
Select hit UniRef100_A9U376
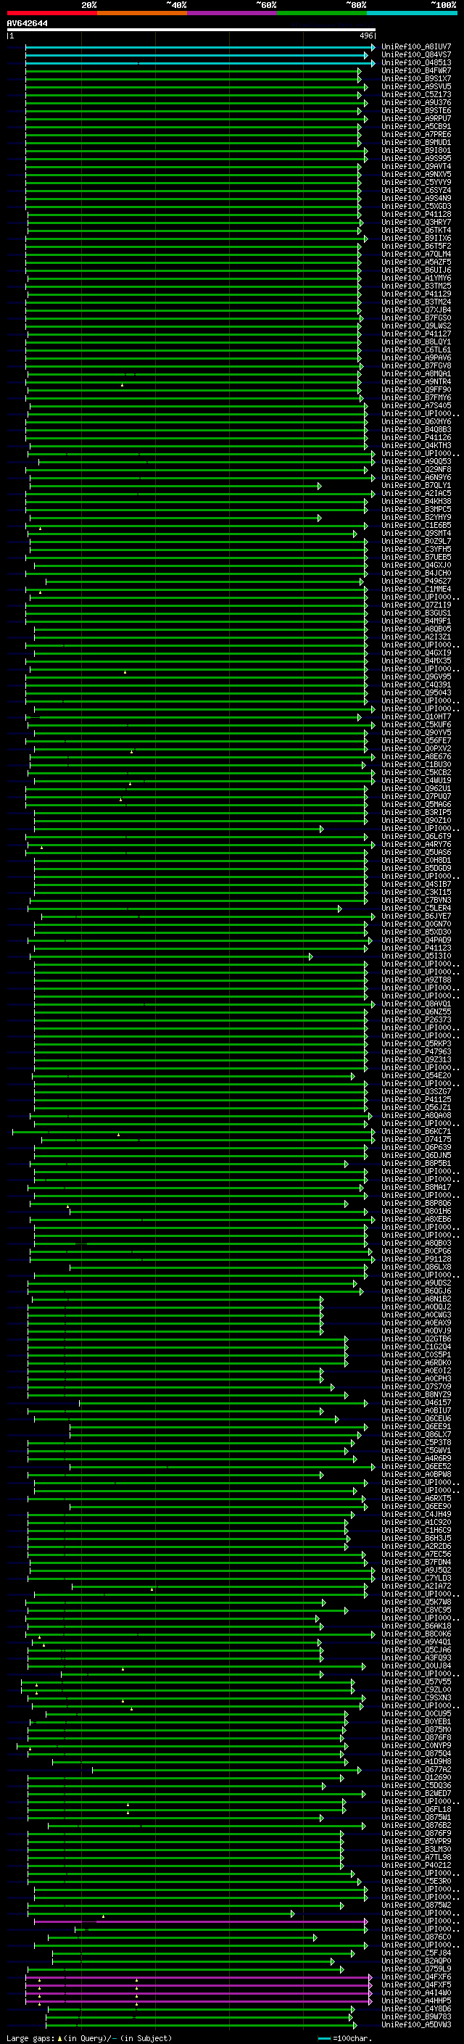pos(416,103)
